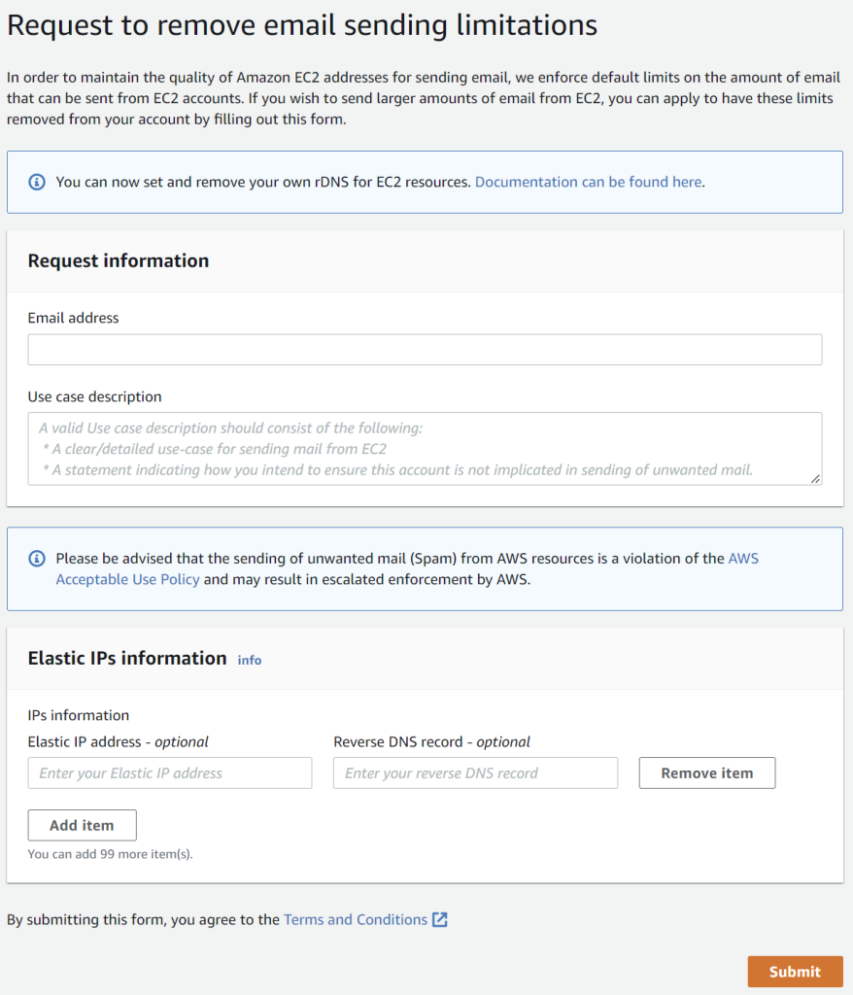Click the Request information section header

click(x=119, y=260)
